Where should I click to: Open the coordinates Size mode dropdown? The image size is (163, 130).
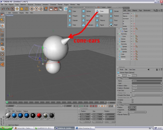tap(98, 122)
